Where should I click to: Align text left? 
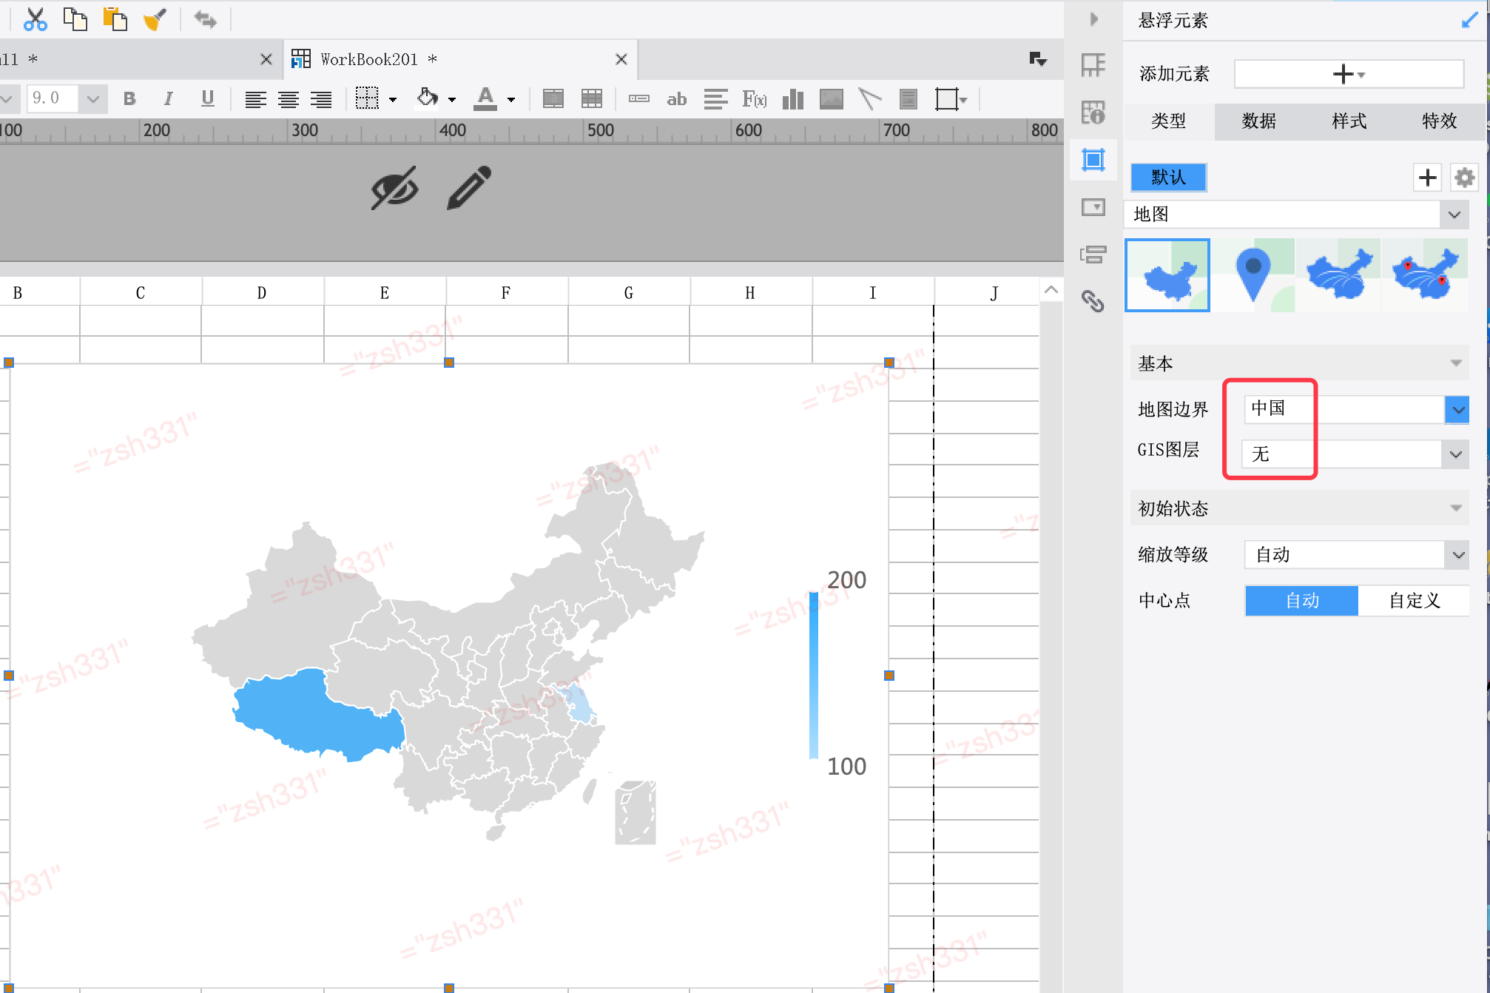coord(256,99)
